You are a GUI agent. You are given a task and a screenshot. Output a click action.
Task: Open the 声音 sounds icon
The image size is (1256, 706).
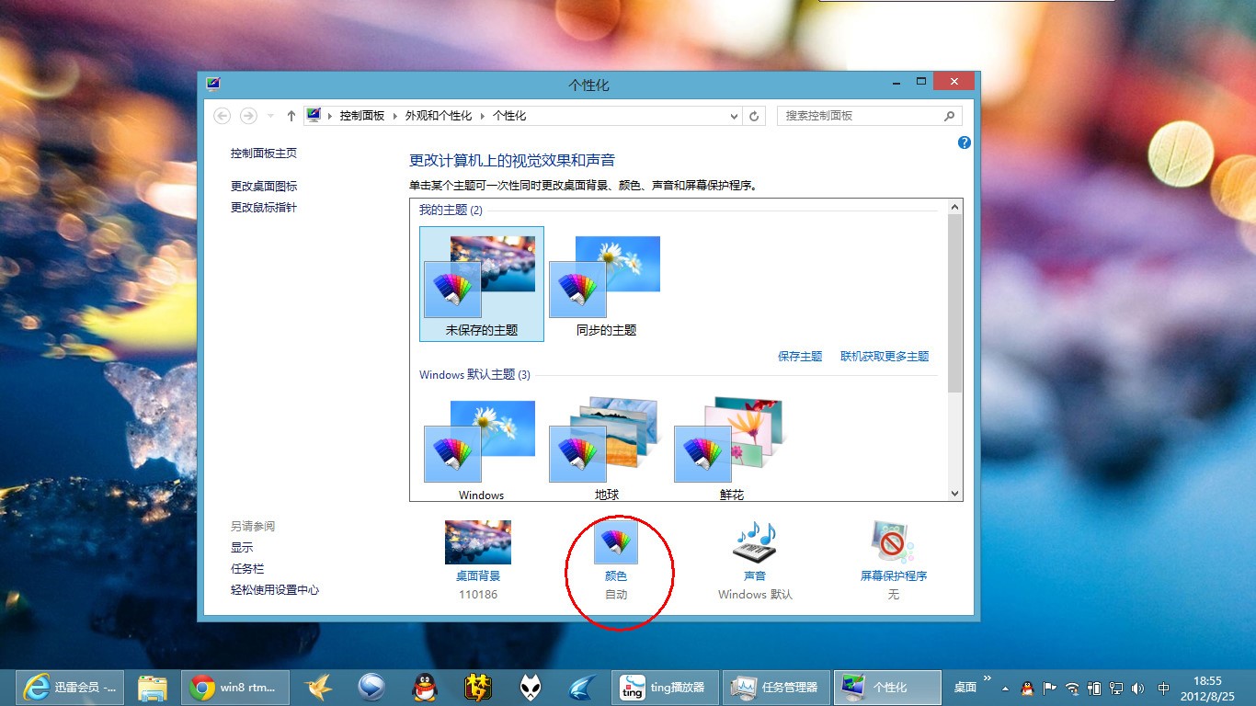click(x=755, y=542)
